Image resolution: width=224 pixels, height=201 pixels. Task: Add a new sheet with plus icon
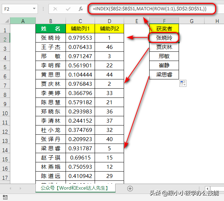(130, 189)
